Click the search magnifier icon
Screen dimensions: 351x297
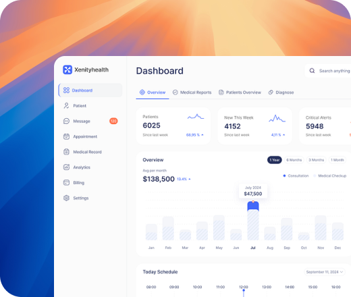pos(312,71)
